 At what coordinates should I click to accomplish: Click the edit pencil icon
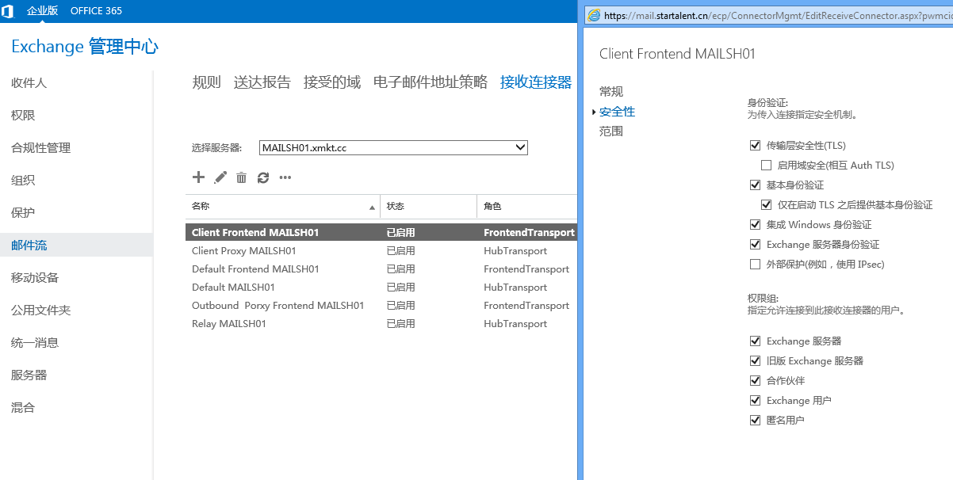(x=220, y=177)
